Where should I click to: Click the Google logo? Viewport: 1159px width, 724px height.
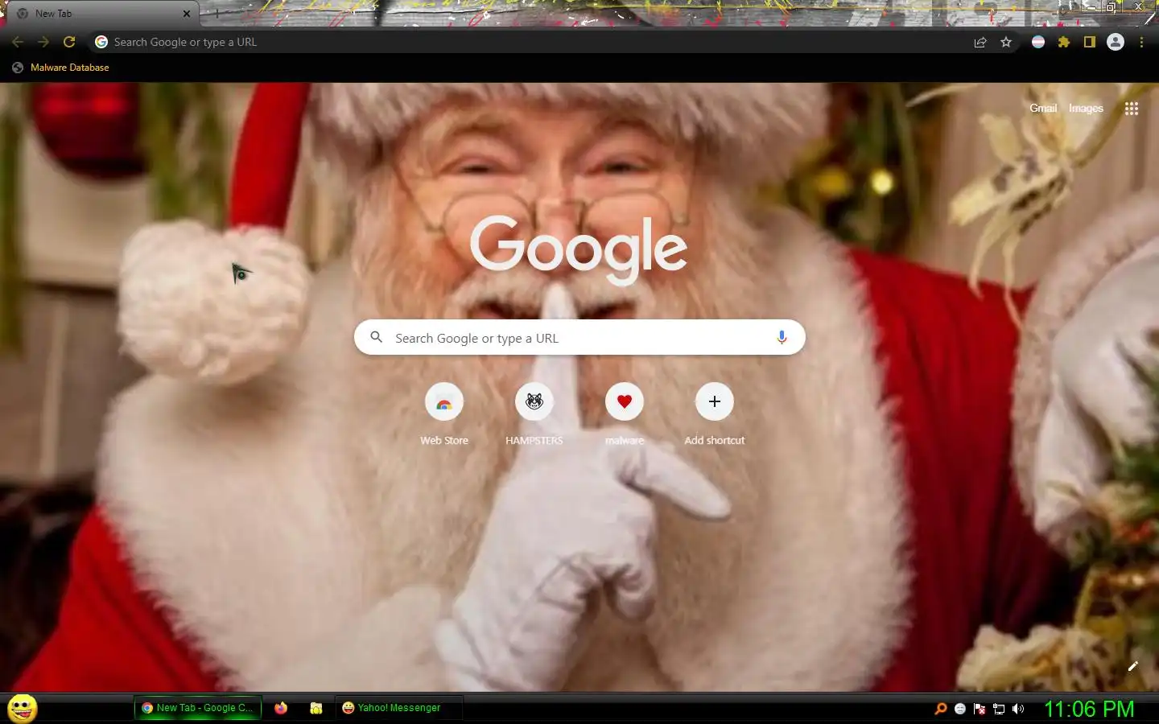click(x=579, y=249)
